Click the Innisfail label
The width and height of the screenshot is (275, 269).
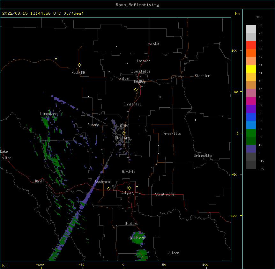(132, 104)
